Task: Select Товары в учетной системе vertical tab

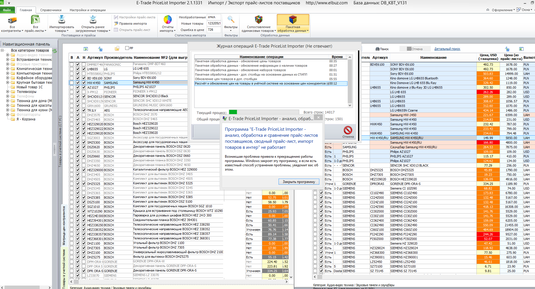Action: pyautogui.click(x=64, y=268)
